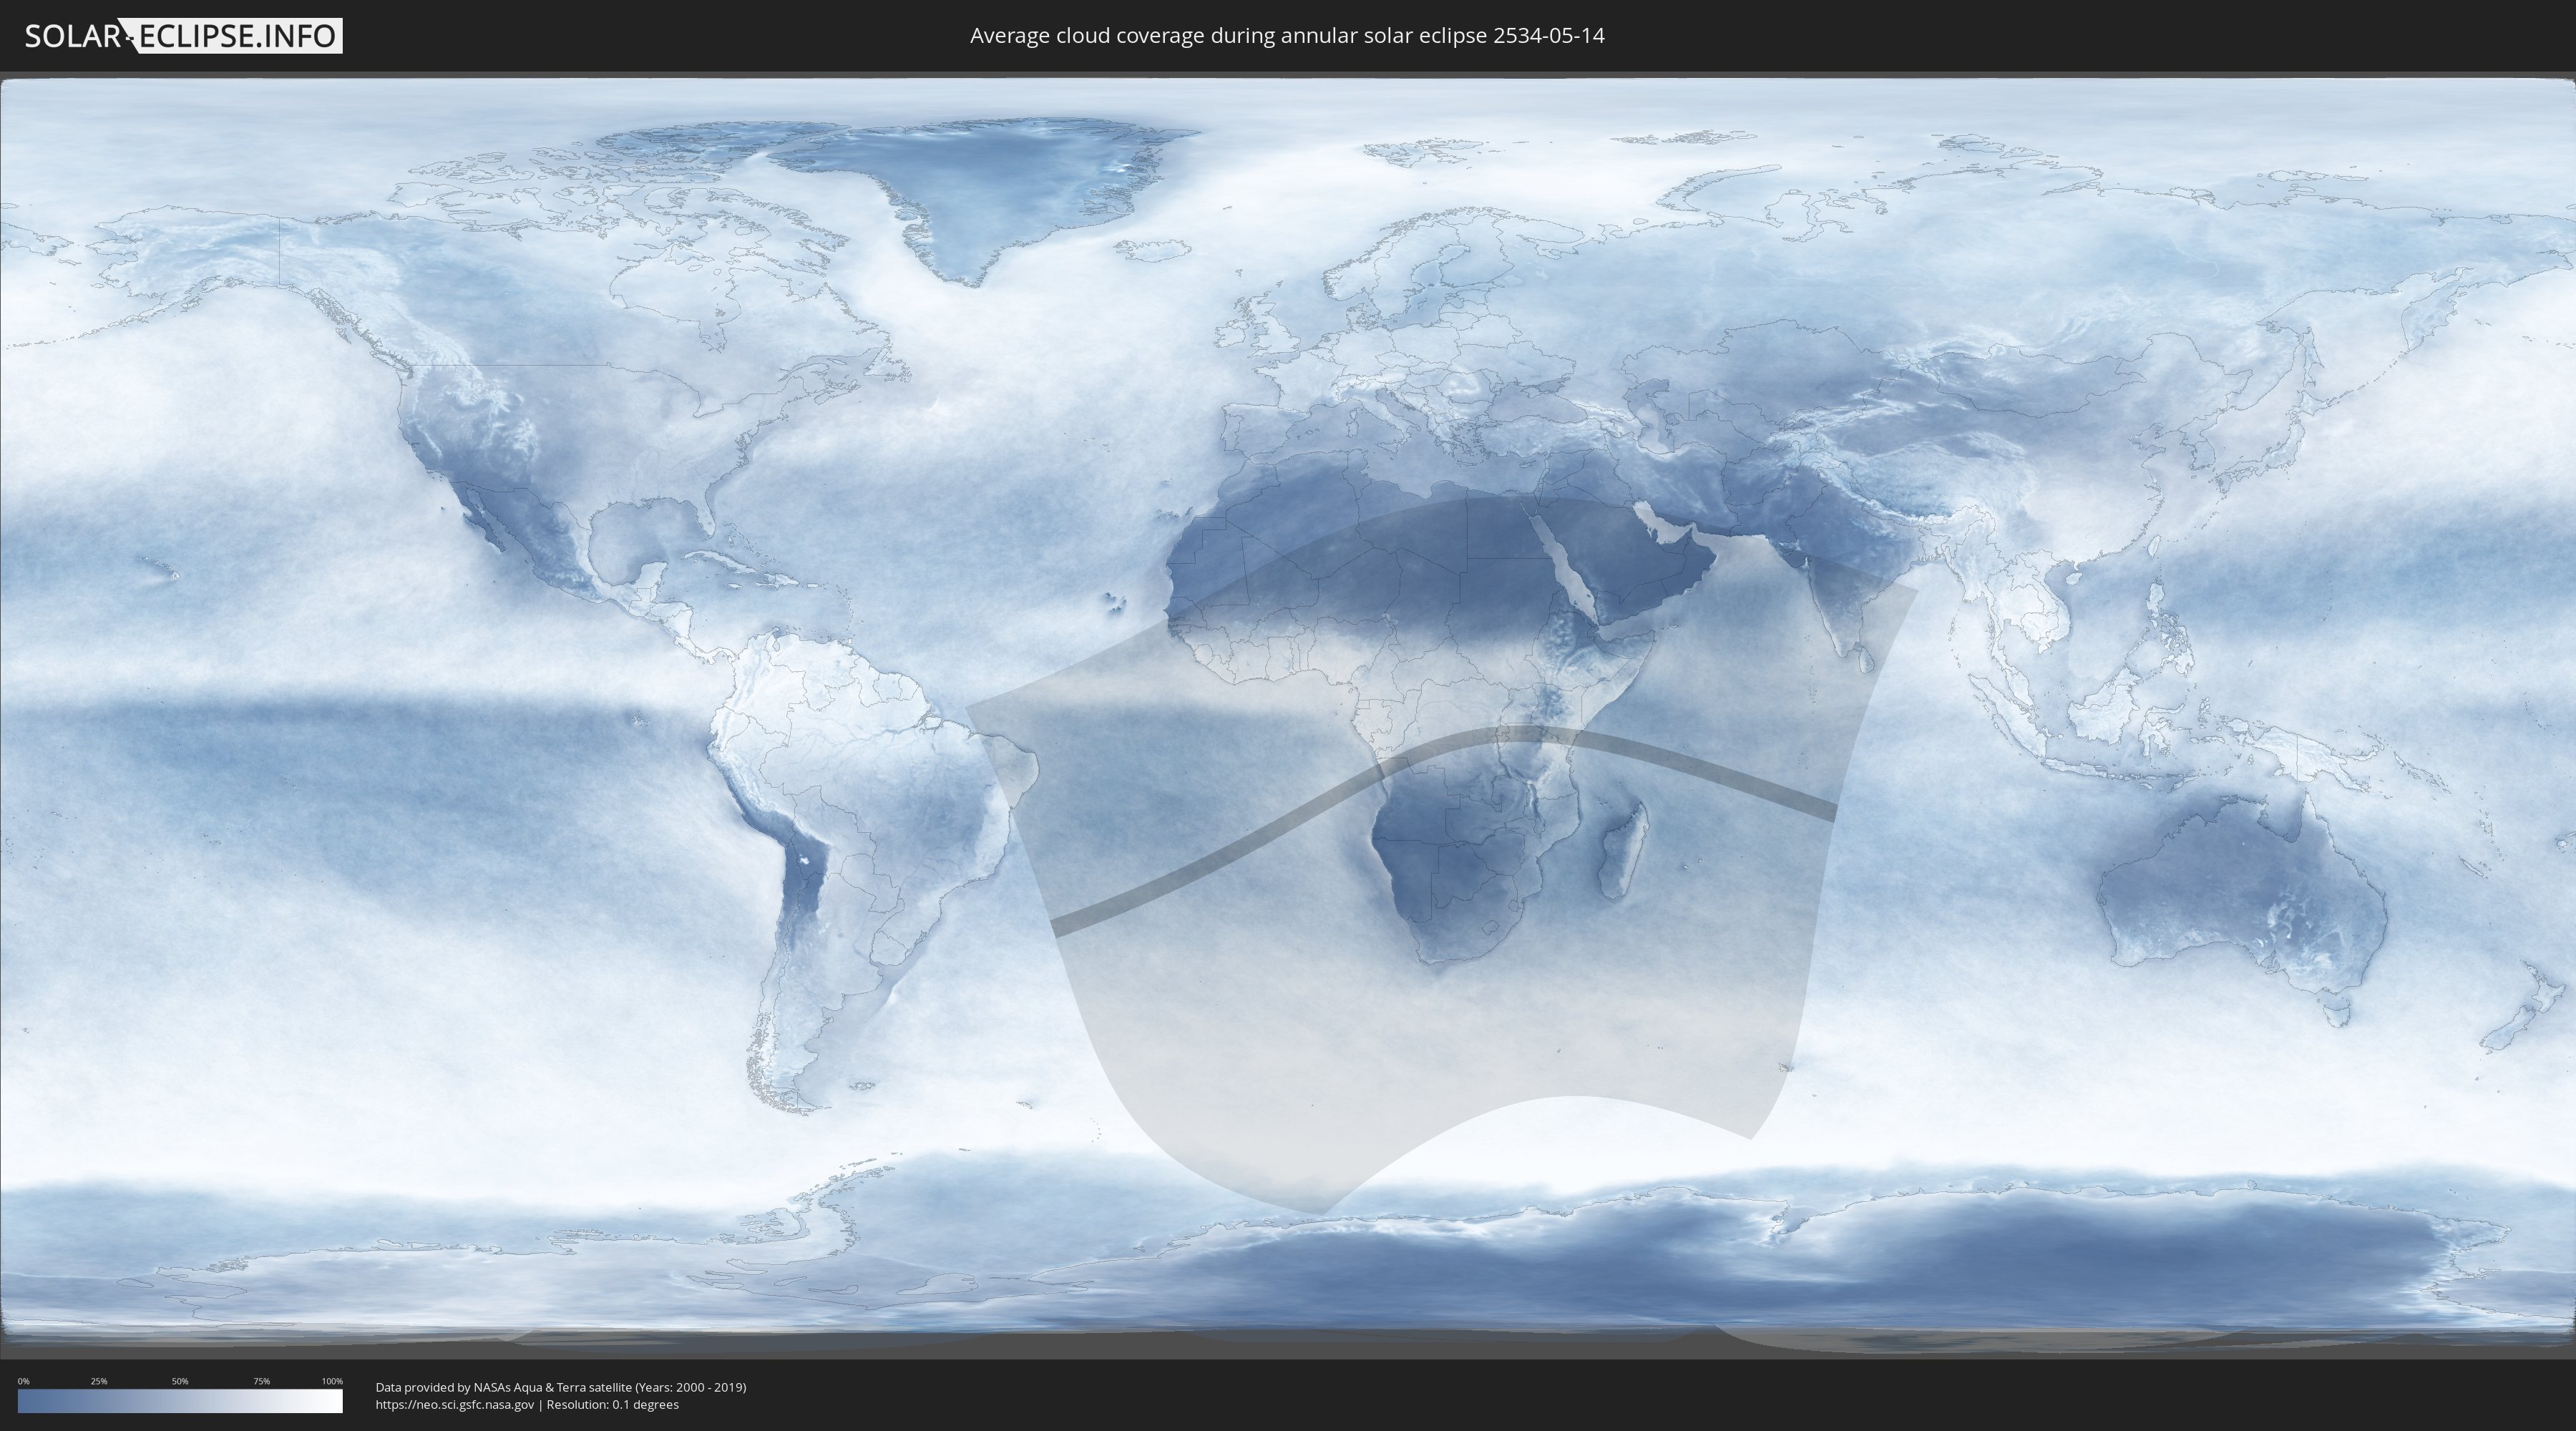Click Madagascar on the cloud map
The width and height of the screenshot is (2576, 1431).
click(1623, 852)
